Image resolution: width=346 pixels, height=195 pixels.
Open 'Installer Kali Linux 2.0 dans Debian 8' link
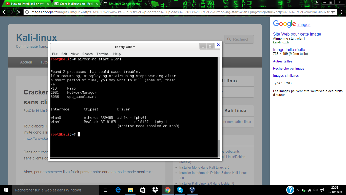[207, 183]
